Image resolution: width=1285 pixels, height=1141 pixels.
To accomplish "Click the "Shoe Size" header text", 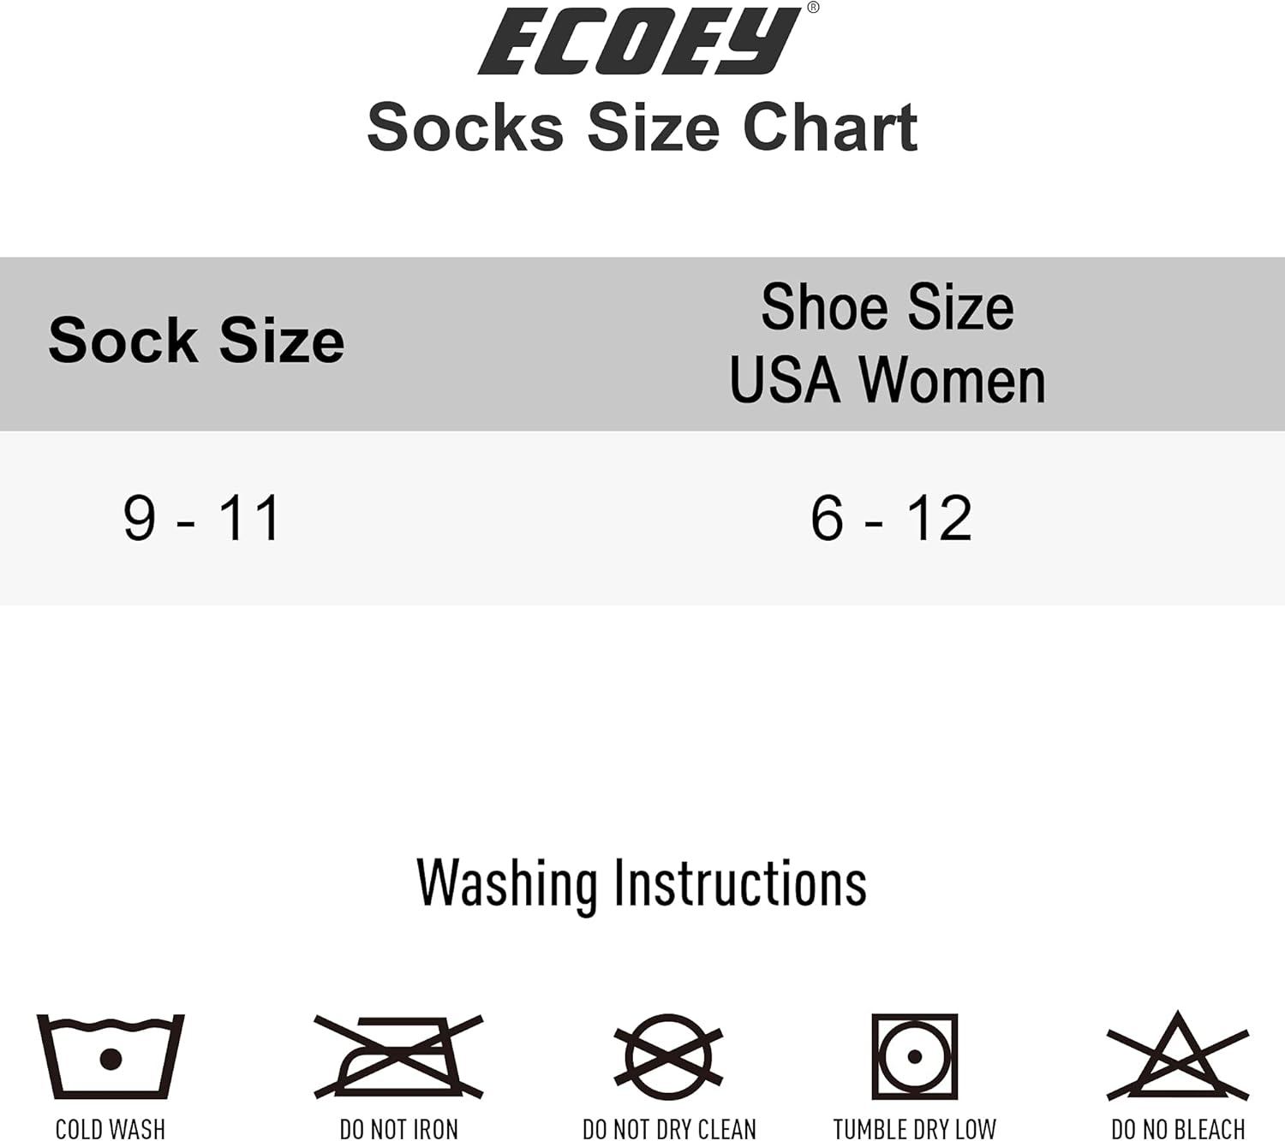I will click(x=888, y=307).
